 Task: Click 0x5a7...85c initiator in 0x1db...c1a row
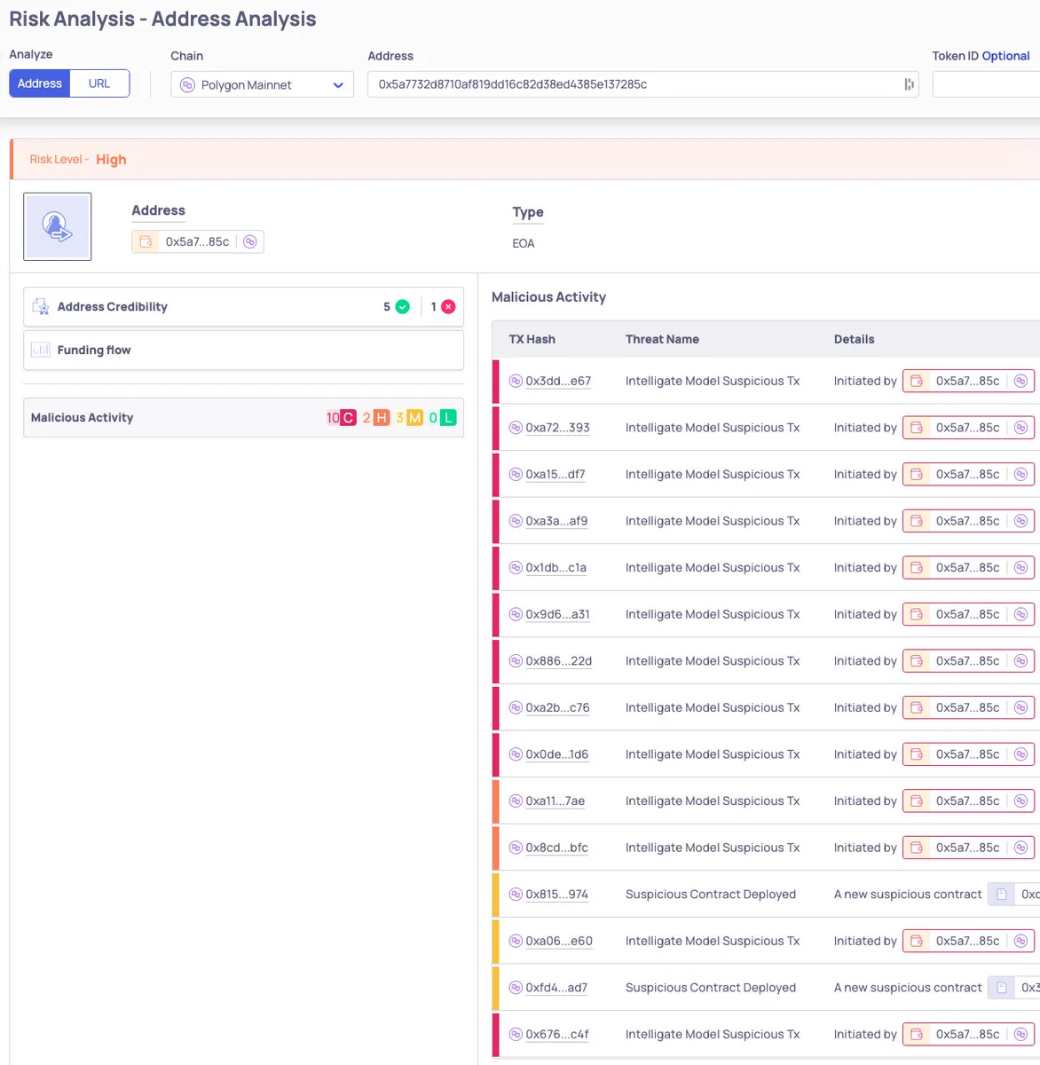tap(967, 567)
